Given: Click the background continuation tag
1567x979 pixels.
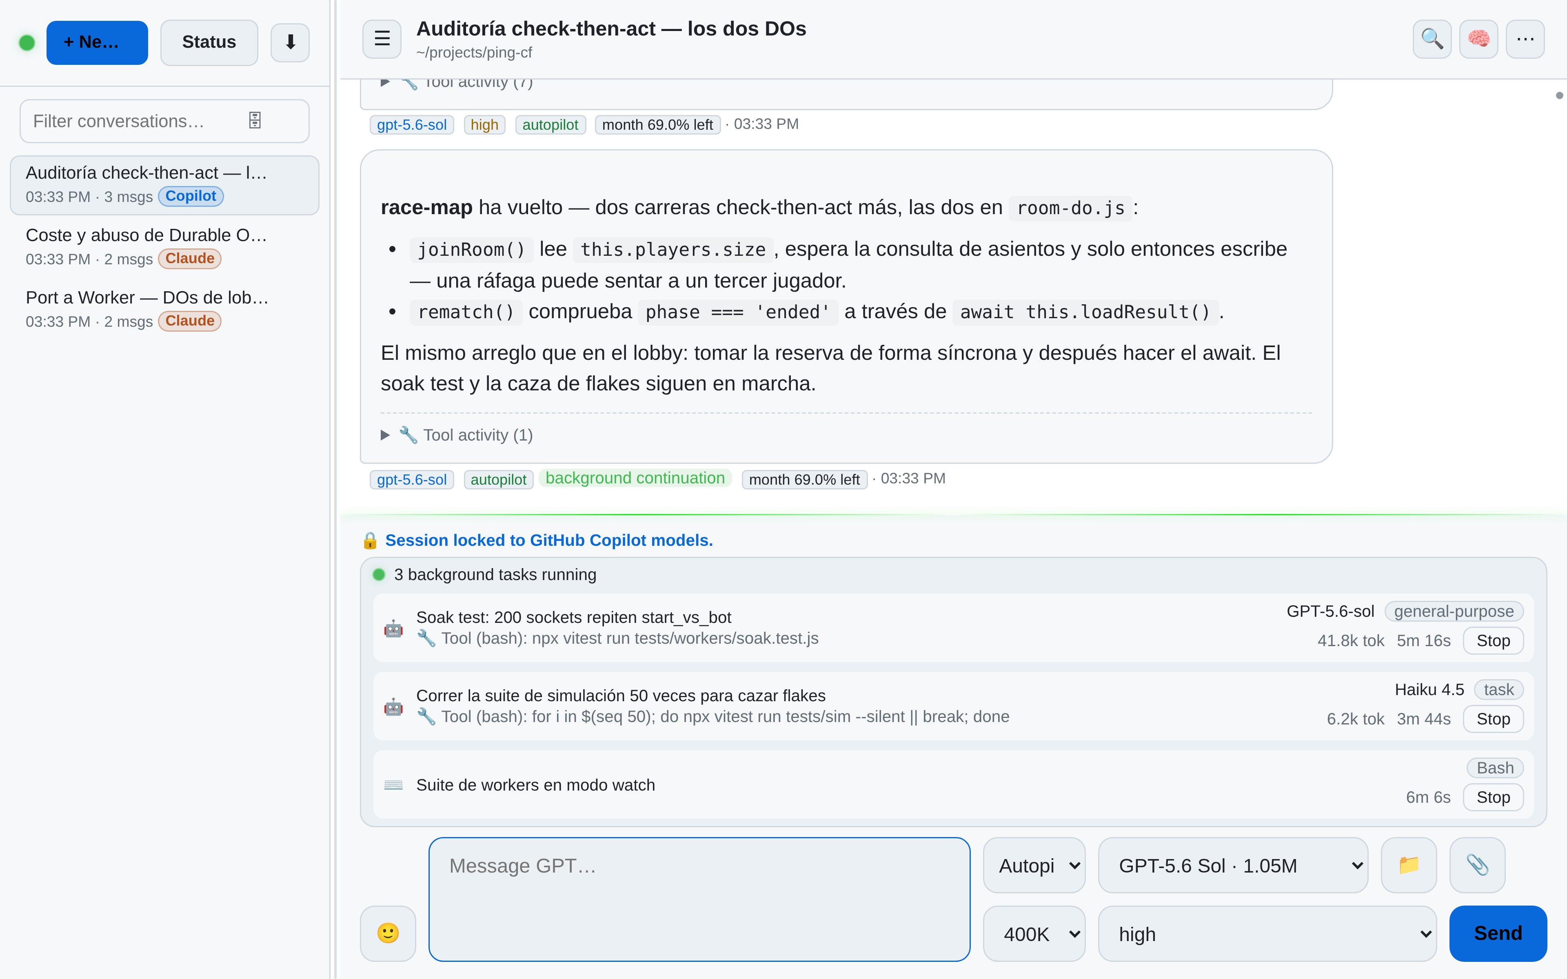Looking at the screenshot, I should click(x=635, y=478).
